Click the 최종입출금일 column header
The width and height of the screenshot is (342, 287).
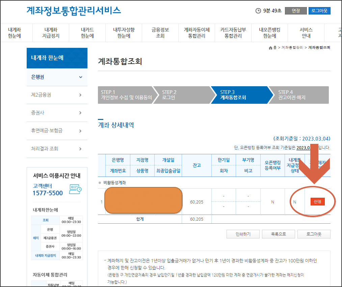[x=168, y=171]
